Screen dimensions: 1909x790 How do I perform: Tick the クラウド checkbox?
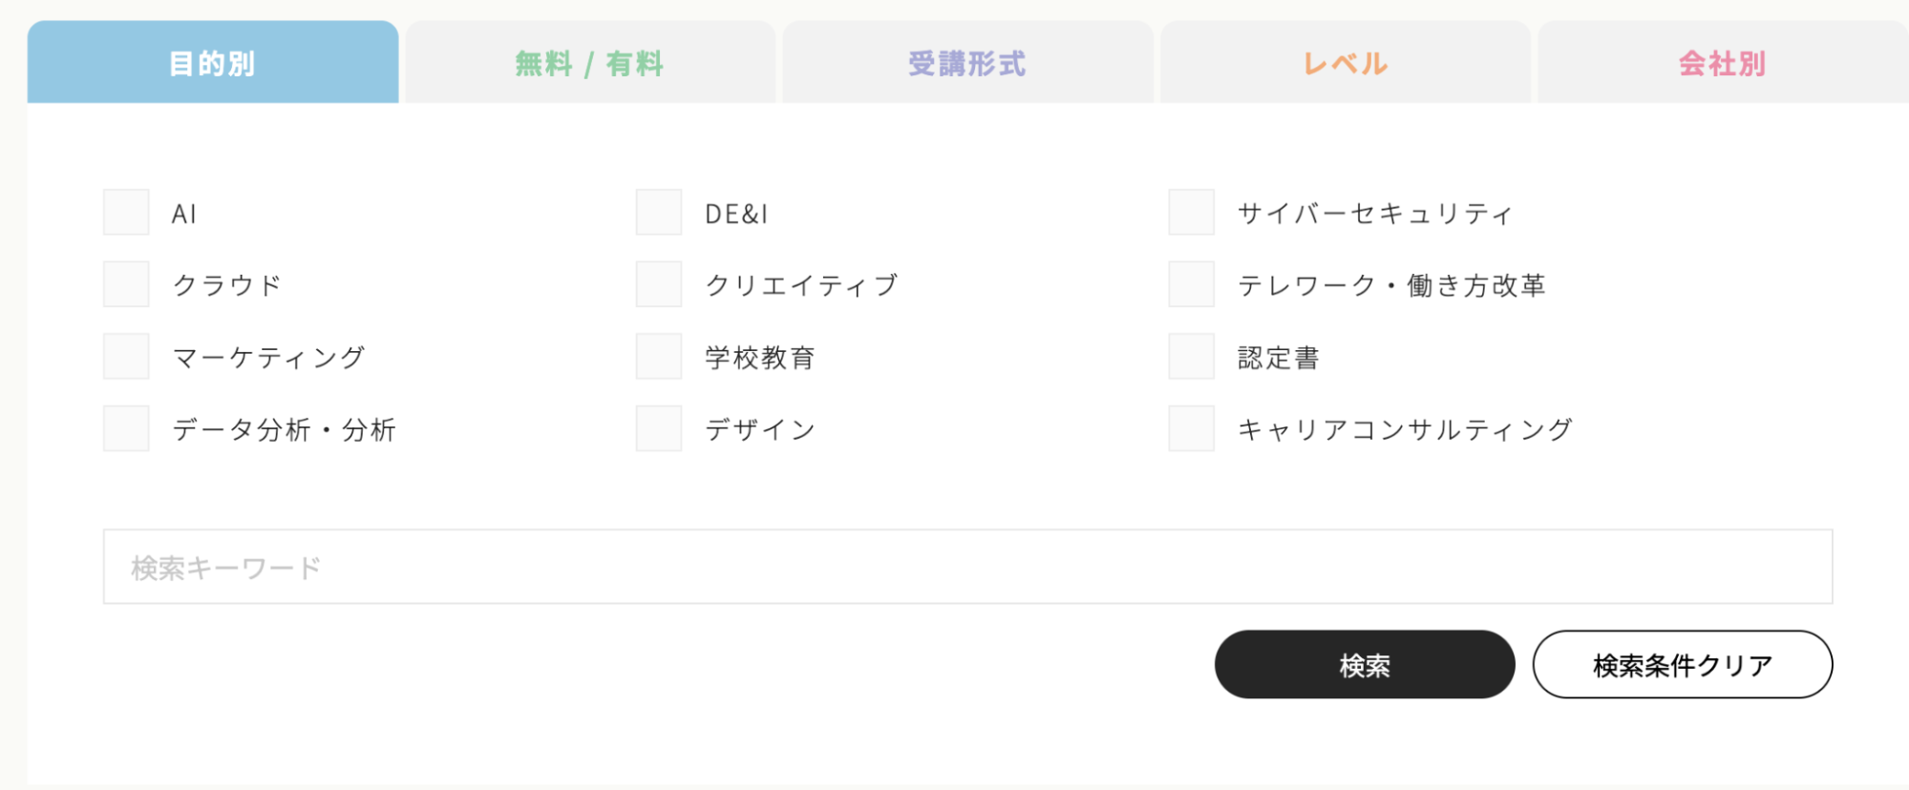click(x=126, y=284)
